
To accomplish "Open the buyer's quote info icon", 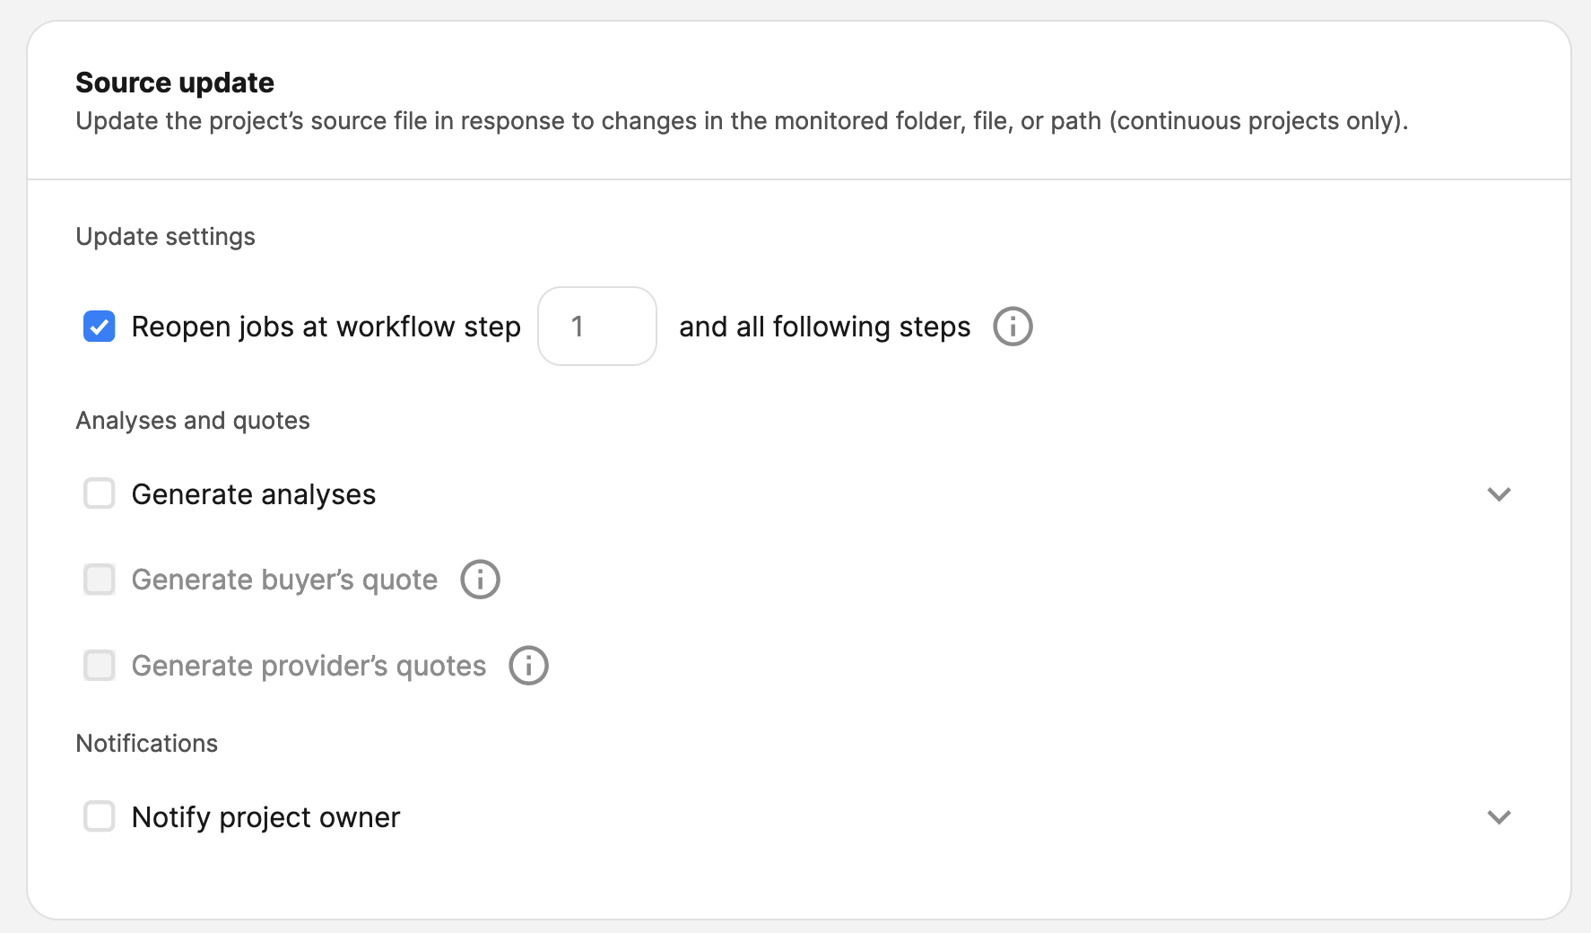I will (480, 580).
